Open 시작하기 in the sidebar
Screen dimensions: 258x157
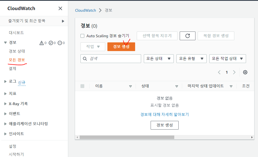pos(16,154)
